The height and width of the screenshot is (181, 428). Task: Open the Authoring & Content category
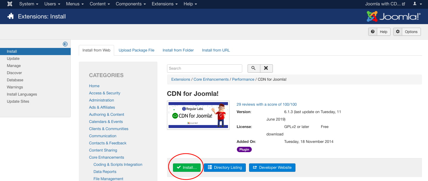107,115
